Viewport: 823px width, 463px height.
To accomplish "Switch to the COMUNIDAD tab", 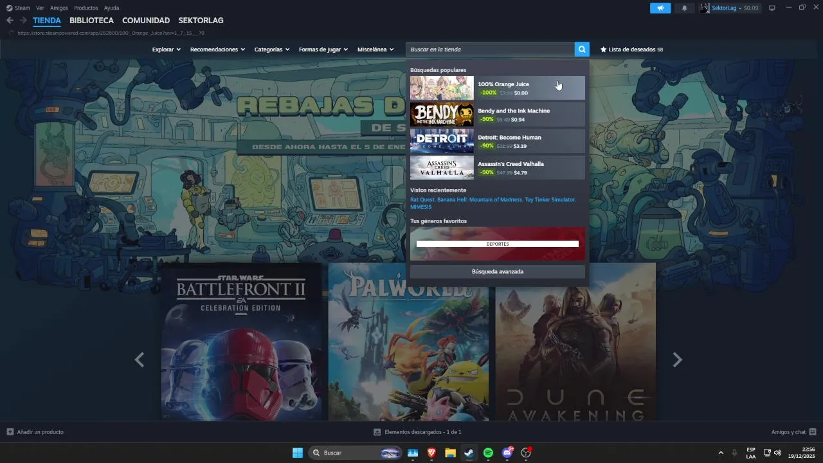I will tap(146, 21).
